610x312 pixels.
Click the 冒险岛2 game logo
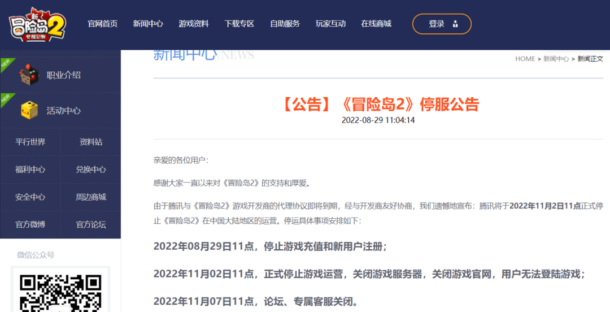click(37, 24)
